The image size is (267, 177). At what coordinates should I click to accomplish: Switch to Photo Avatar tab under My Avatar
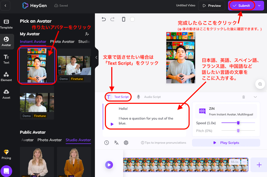(x=62, y=42)
